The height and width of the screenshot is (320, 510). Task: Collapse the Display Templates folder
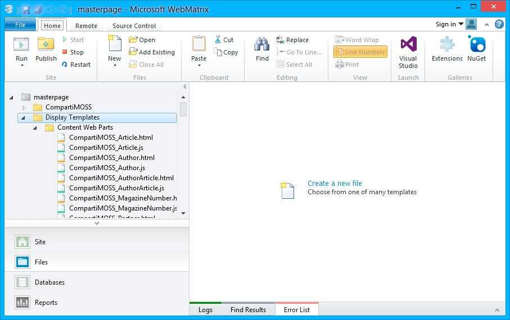pos(23,117)
